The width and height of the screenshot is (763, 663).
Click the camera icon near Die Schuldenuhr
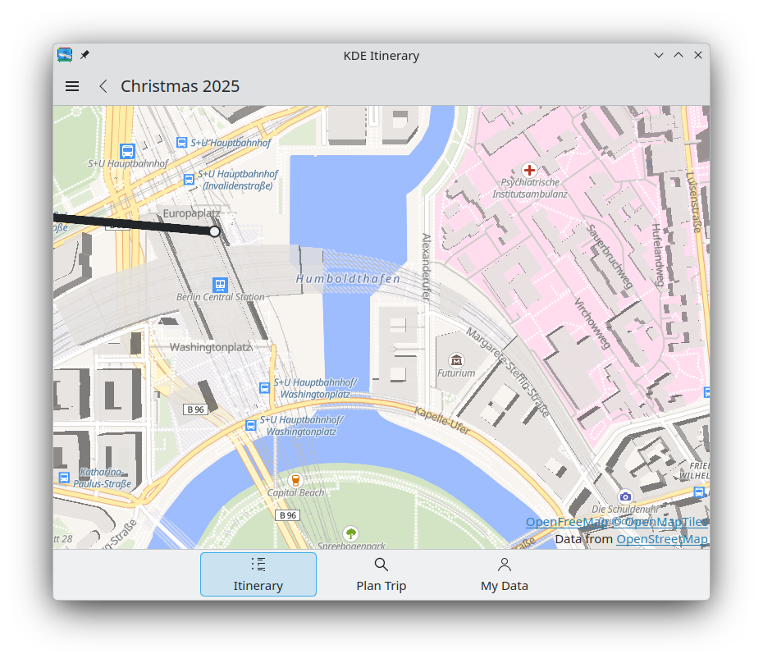click(x=625, y=496)
